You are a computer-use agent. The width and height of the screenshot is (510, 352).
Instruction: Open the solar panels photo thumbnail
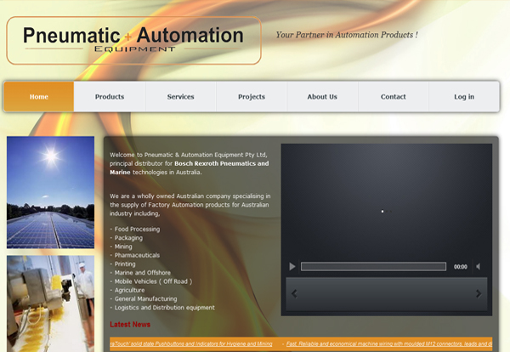pos(50,192)
